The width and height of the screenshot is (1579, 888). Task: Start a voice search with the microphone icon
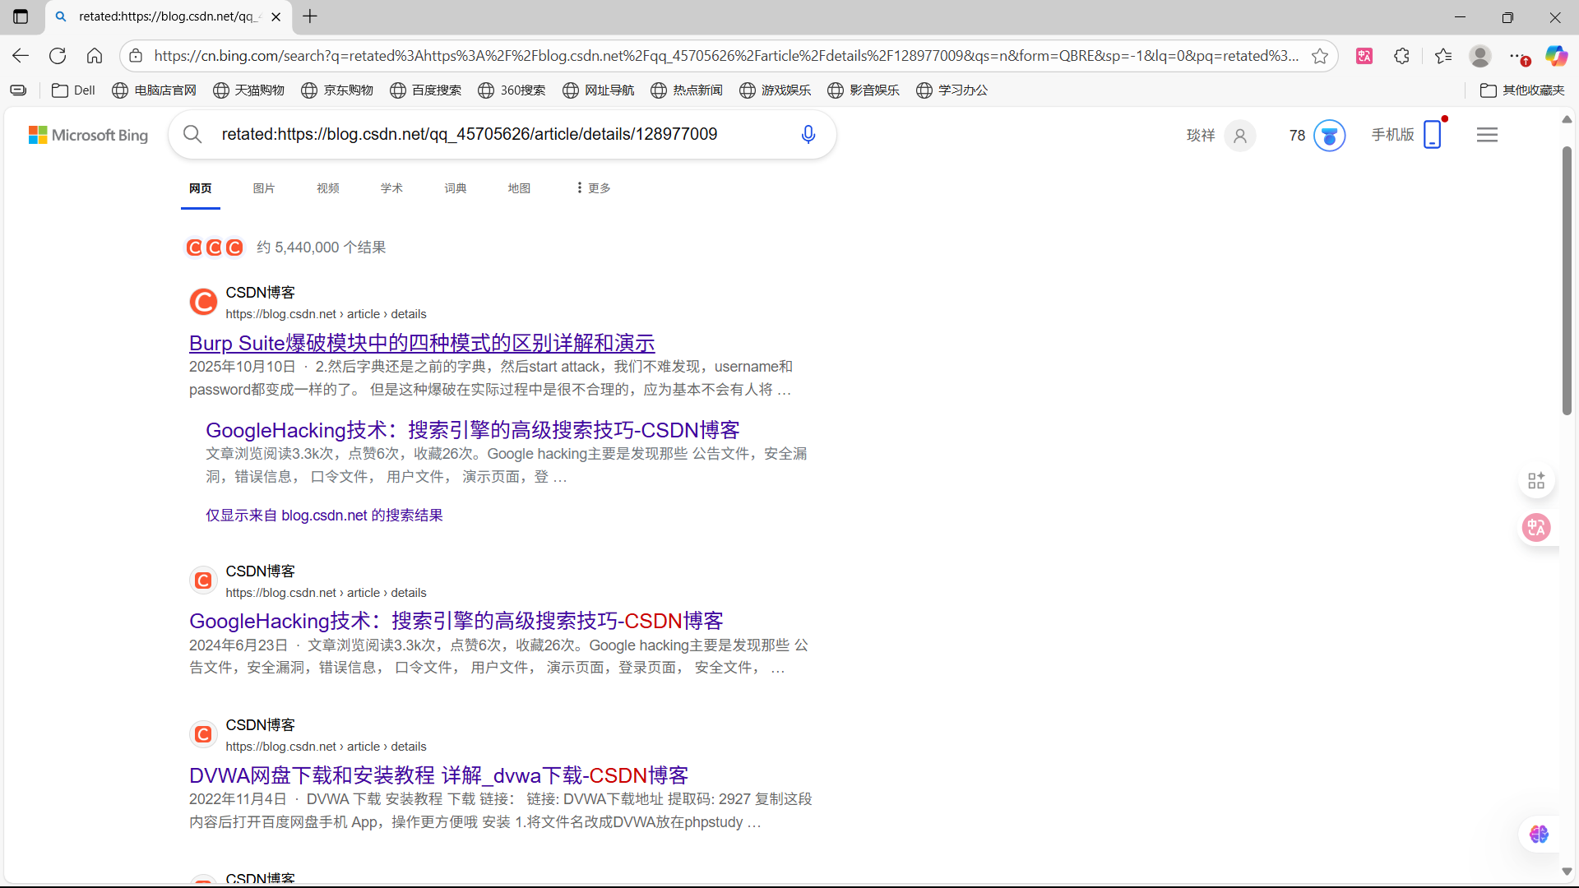pyautogui.click(x=808, y=134)
